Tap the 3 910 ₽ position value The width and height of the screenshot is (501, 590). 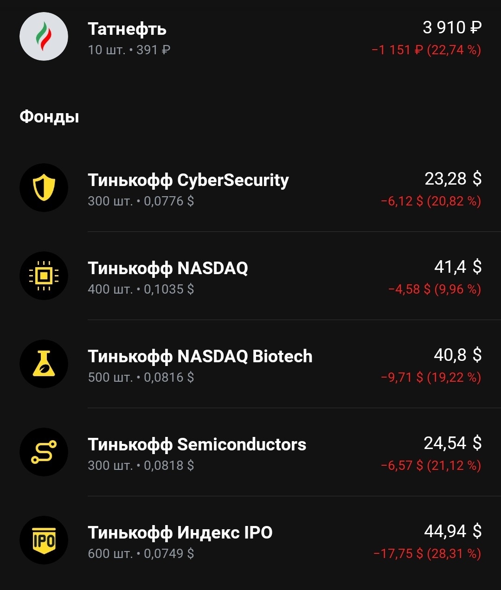click(x=452, y=28)
